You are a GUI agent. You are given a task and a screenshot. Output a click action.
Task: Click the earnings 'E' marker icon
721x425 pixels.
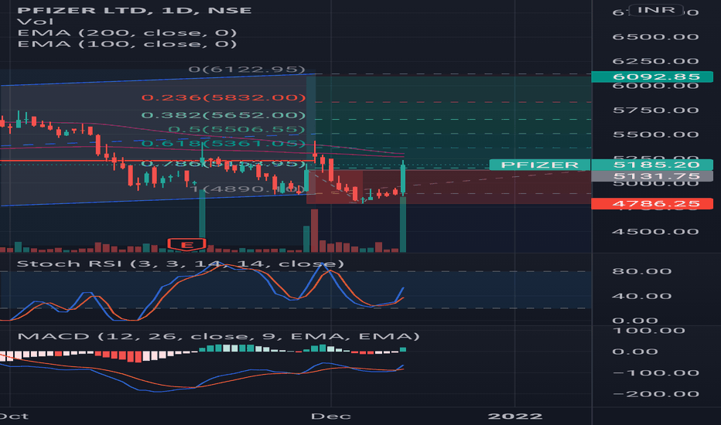(x=186, y=244)
